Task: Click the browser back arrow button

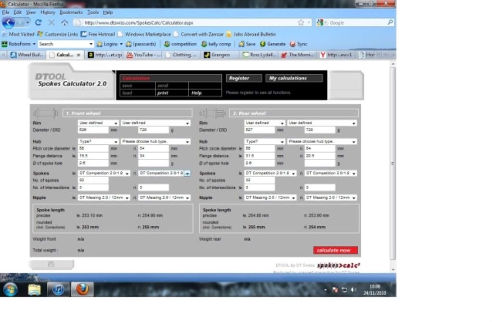Action: [x=9, y=23]
